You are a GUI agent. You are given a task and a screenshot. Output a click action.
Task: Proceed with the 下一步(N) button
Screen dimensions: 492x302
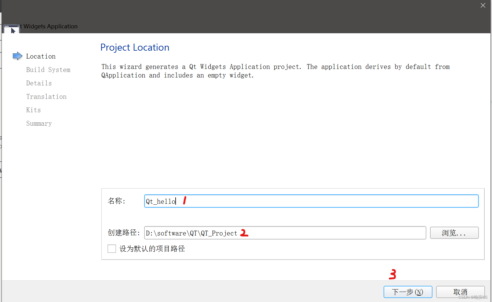(x=408, y=292)
